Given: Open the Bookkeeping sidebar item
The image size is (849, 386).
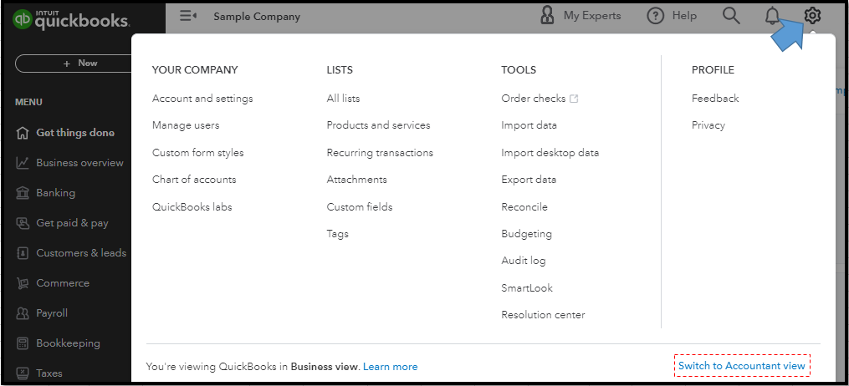Looking at the screenshot, I should coord(68,343).
